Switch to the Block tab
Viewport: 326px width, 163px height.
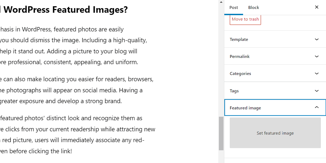pyautogui.click(x=253, y=8)
